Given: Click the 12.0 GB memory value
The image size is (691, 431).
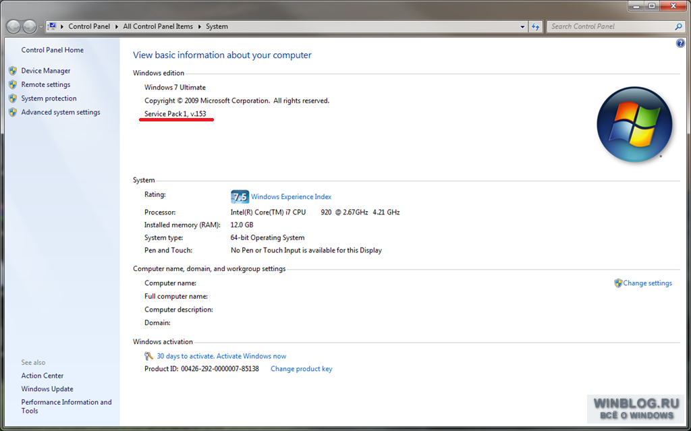Looking at the screenshot, I should pos(242,225).
